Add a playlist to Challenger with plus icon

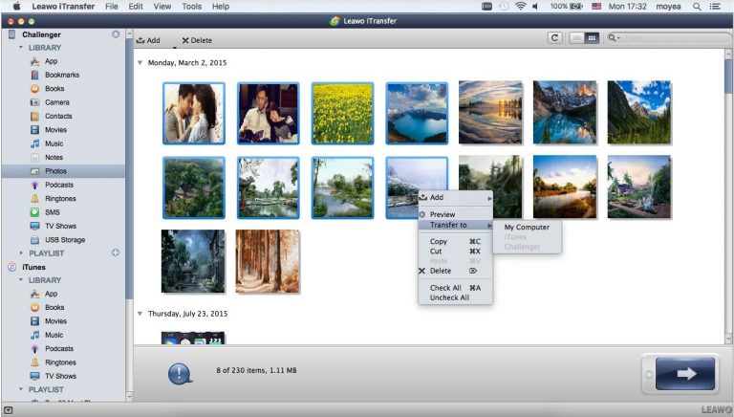(x=115, y=253)
